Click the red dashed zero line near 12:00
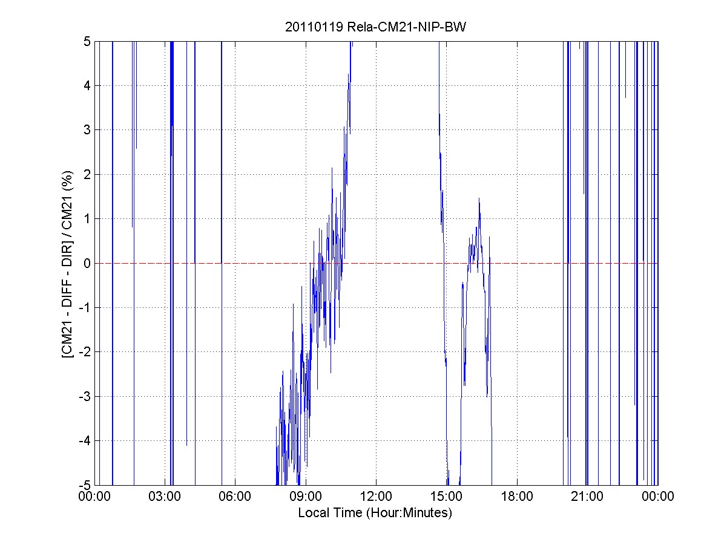This screenshot has width=727, height=545. 376,263
